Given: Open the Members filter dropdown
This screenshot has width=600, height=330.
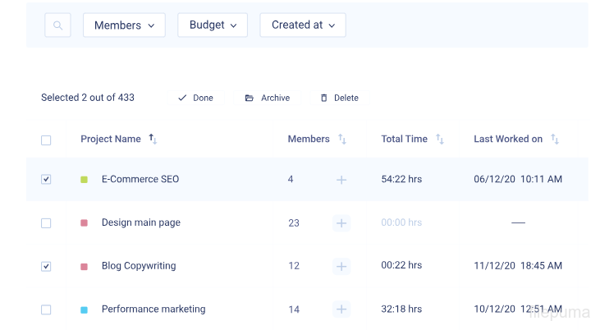Looking at the screenshot, I should [x=124, y=25].
